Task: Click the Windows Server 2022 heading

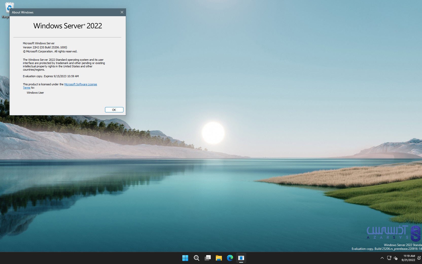Action: click(68, 26)
